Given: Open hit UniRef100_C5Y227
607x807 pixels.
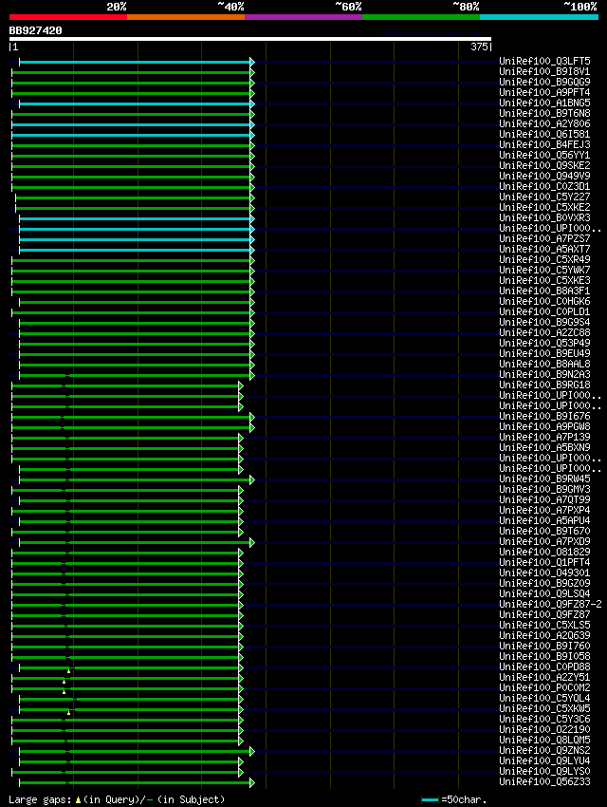Looking at the screenshot, I should pyautogui.click(x=544, y=197).
